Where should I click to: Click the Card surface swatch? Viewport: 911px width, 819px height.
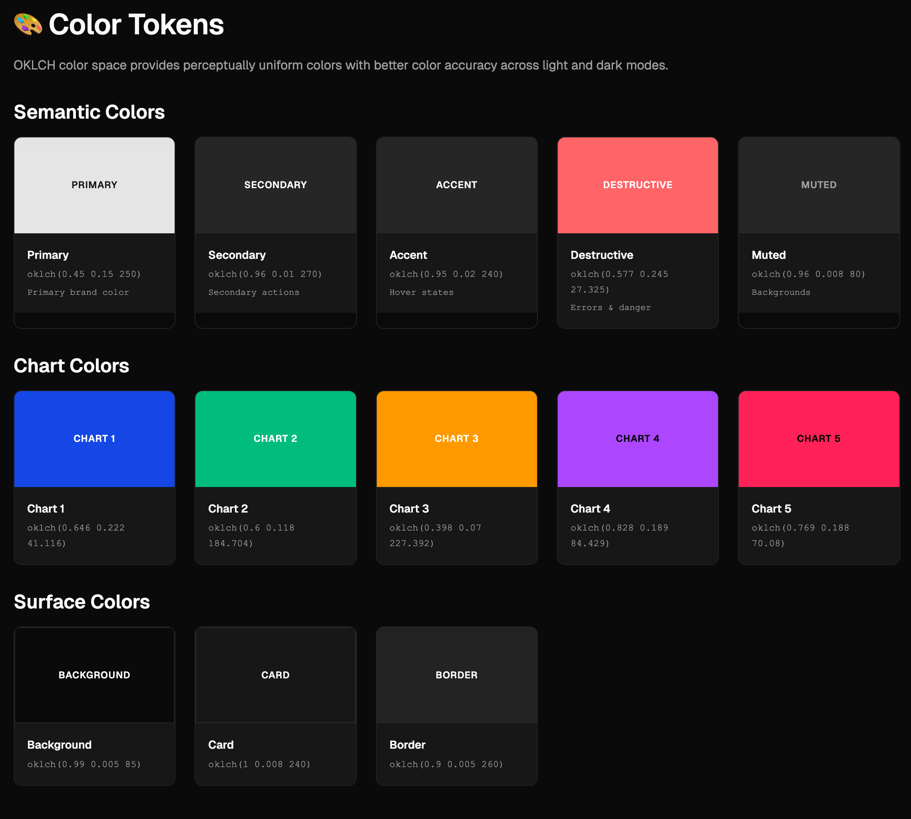click(275, 675)
